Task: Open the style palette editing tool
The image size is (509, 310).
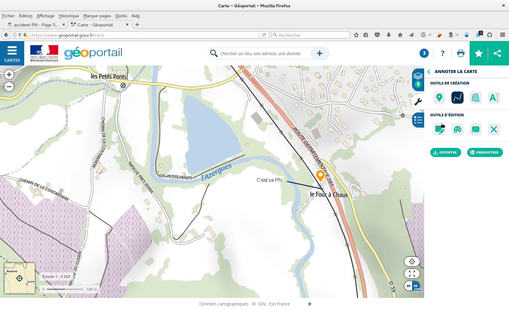Action: click(457, 130)
